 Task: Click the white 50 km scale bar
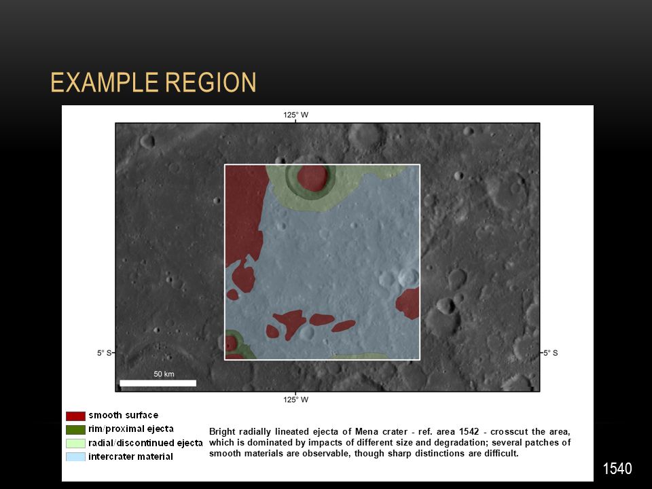tap(158, 383)
